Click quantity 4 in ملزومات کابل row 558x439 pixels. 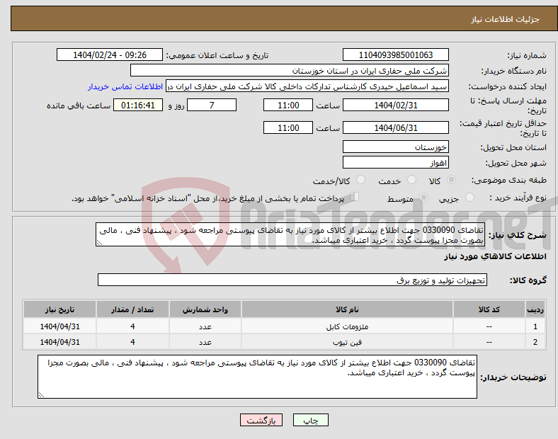pos(132,326)
